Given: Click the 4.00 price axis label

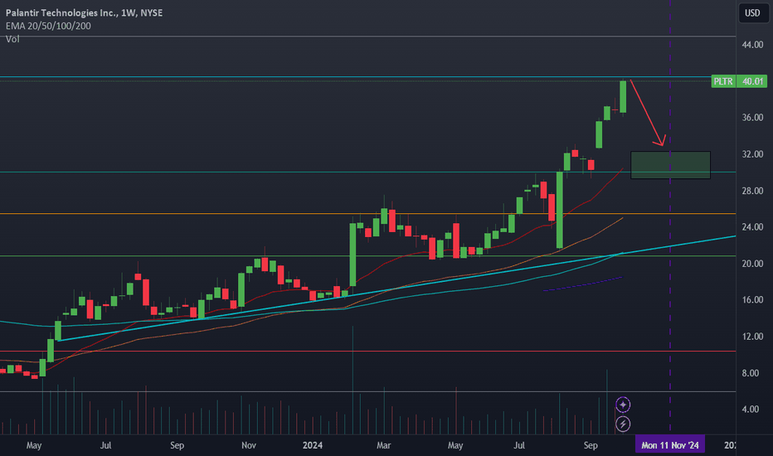Looking at the screenshot, I should [x=751, y=410].
